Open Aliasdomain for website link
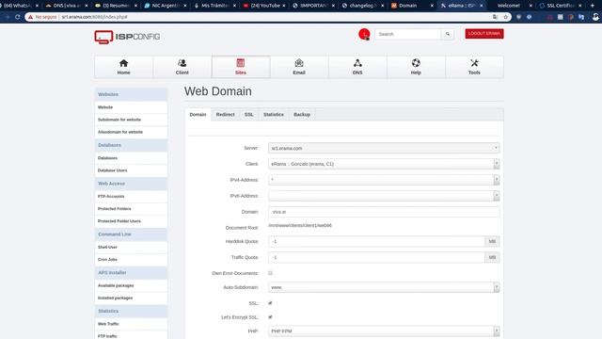The width and height of the screenshot is (602, 339). point(131,132)
